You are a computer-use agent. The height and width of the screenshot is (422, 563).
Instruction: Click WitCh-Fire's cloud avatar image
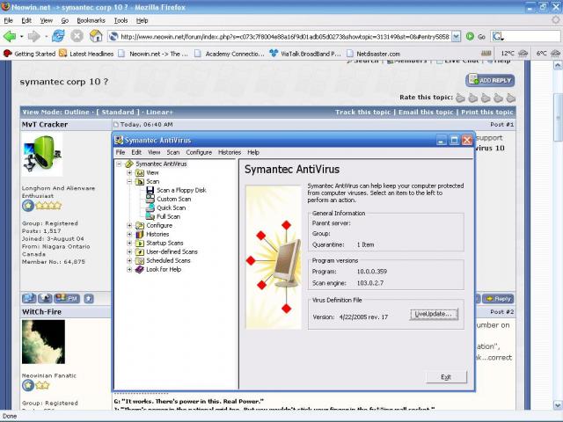pyautogui.click(x=43, y=342)
